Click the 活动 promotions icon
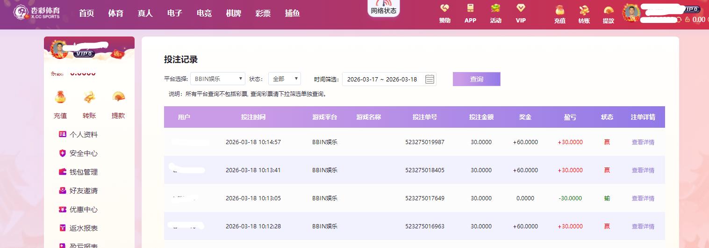Viewport: 709px width, 248px height. pos(495,9)
